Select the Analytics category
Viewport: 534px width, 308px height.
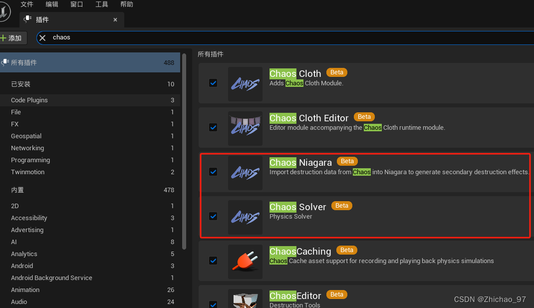pos(90,254)
